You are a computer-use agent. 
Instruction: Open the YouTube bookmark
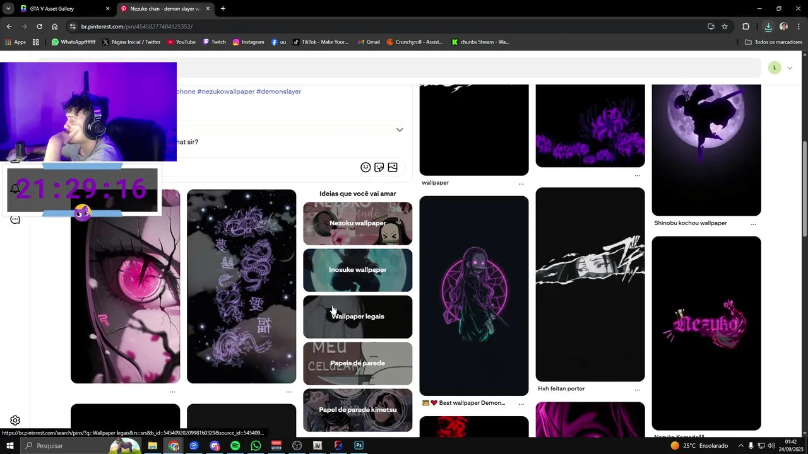click(181, 42)
